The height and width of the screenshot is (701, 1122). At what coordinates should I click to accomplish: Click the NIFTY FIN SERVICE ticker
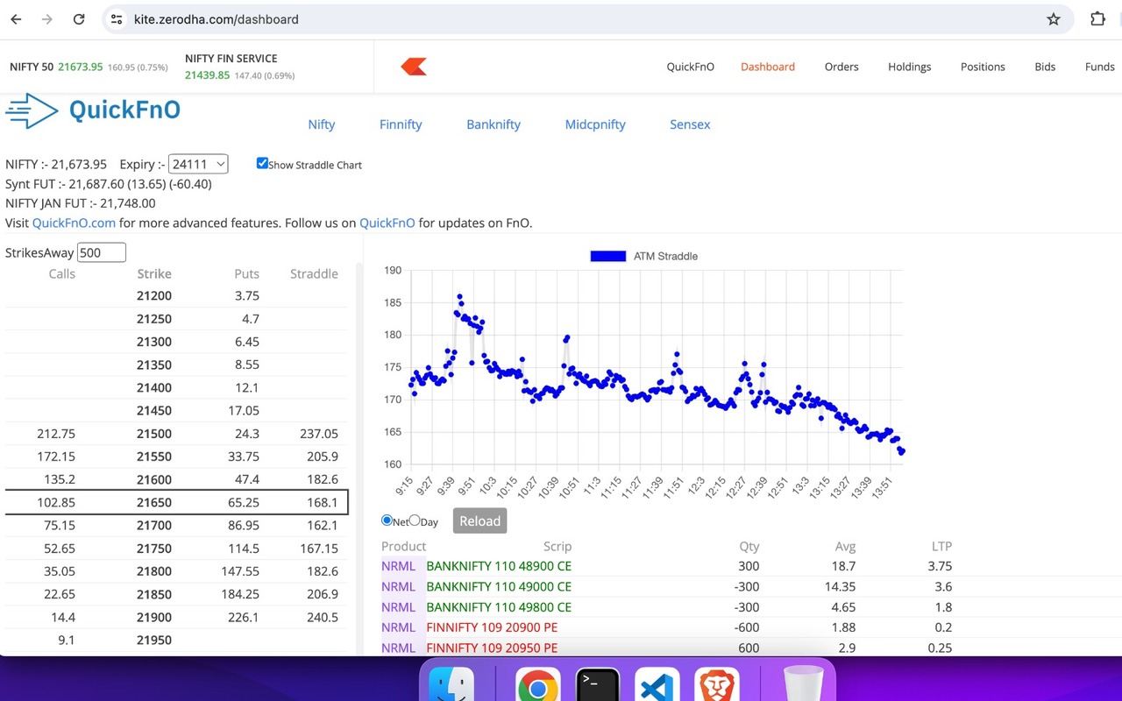(x=239, y=67)
